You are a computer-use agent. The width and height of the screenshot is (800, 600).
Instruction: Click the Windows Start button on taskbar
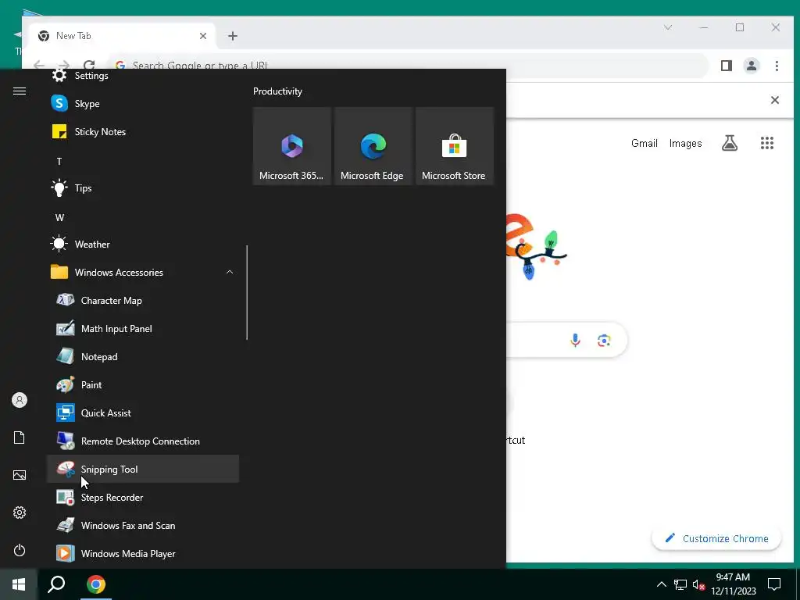pyautogui.click(x=19, y=584)
